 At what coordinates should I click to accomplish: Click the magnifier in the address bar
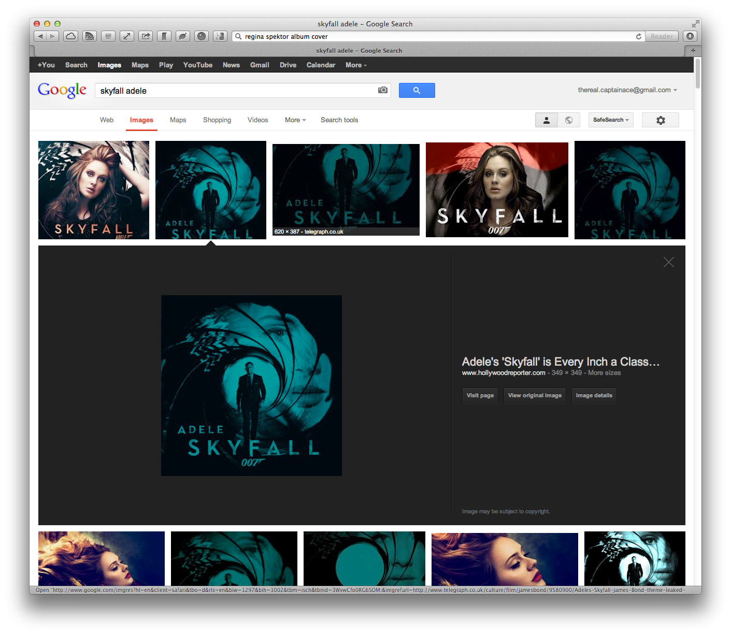click(x=238, y=36)
